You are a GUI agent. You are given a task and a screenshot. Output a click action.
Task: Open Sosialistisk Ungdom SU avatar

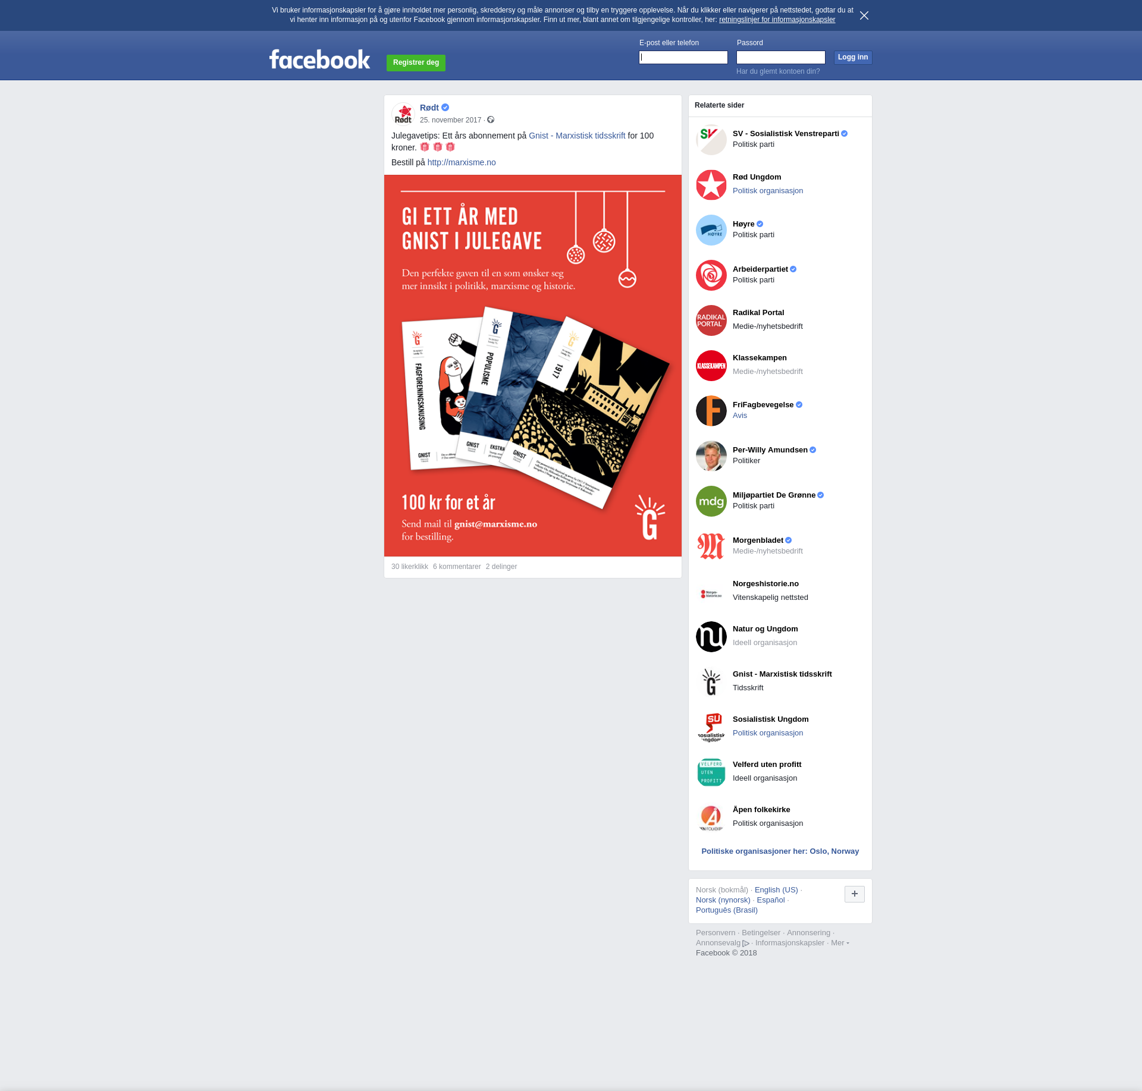coord(711,727)
